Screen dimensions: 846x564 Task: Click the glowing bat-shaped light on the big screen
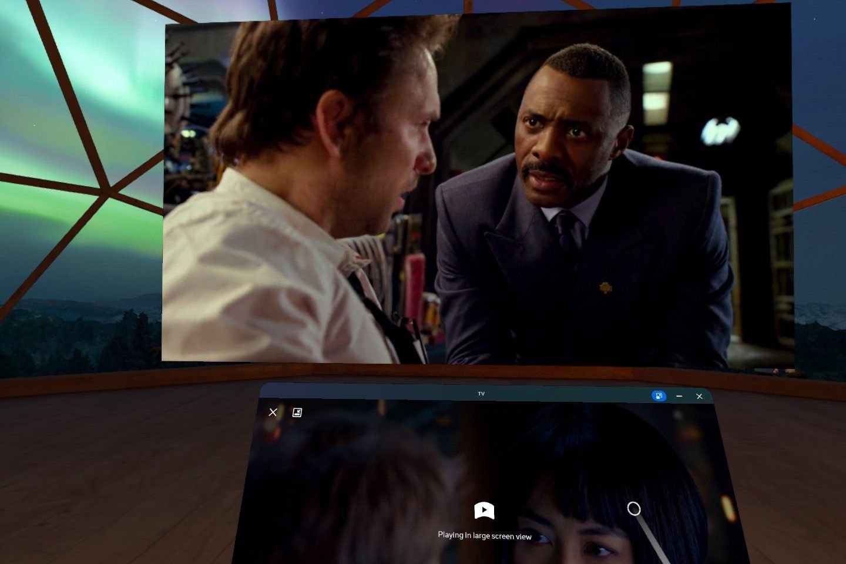coord(720,130)
